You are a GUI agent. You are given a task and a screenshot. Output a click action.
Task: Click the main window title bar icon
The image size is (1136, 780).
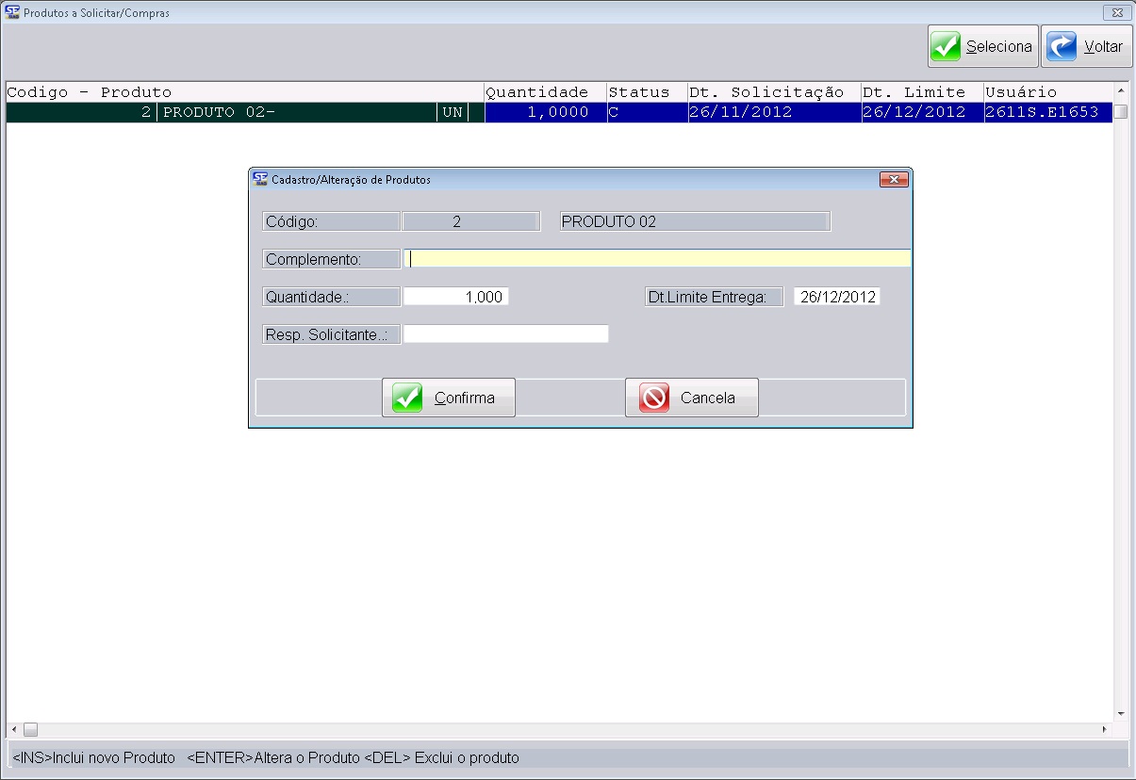click(x=12, y=13)
